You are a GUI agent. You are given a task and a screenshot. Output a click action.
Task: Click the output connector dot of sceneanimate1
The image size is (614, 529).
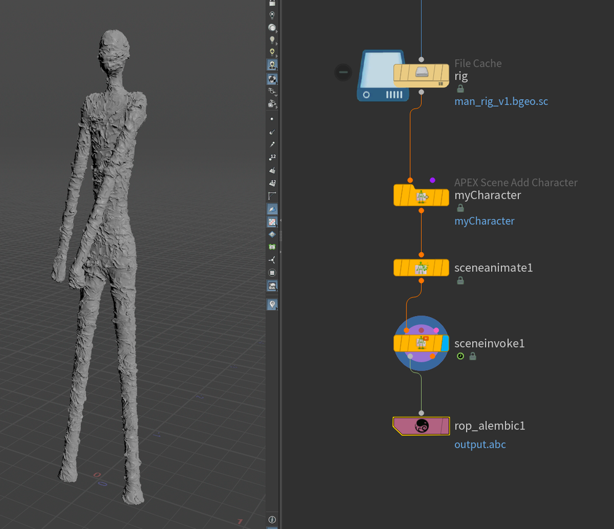[x=421, y=280]
